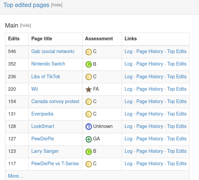Open Top Edits for PewDiePie vs T-Series

click(x=177, y=164)
